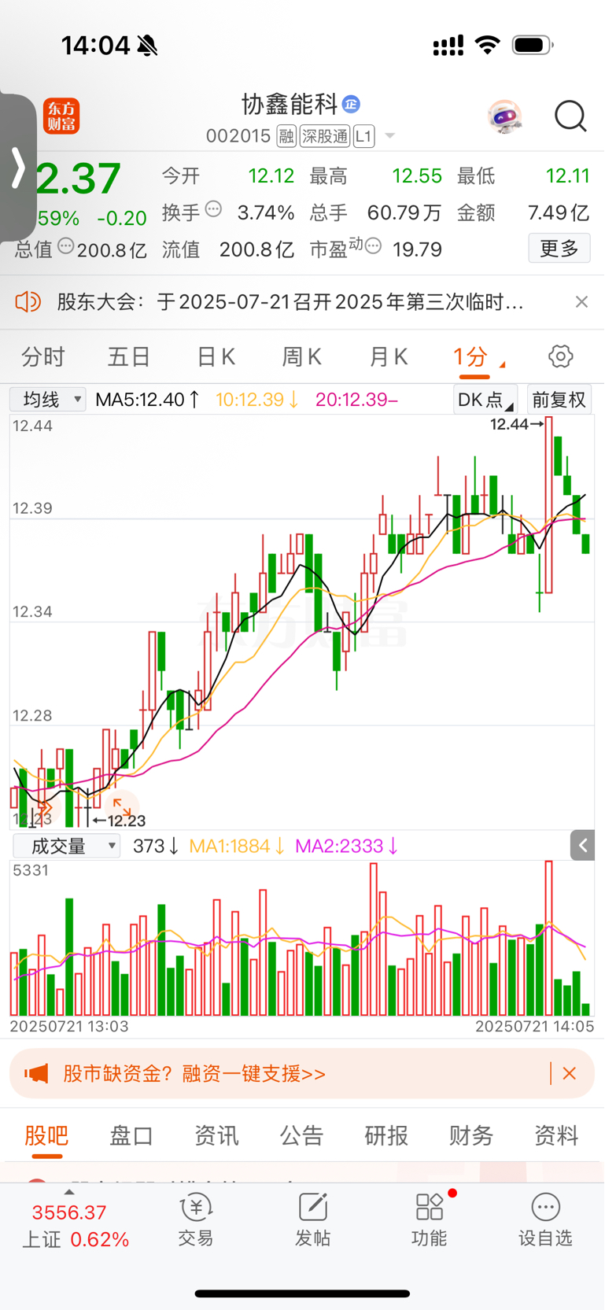Select the 股吧 tab

click(x=46, y=1135)
